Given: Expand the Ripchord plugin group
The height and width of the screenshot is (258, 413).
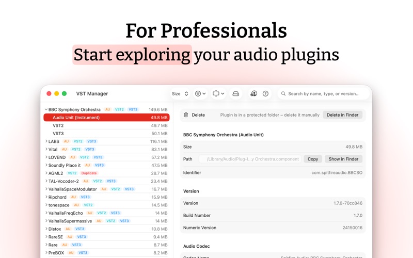Looking at the screenshot, I should (x=46, y=197).
